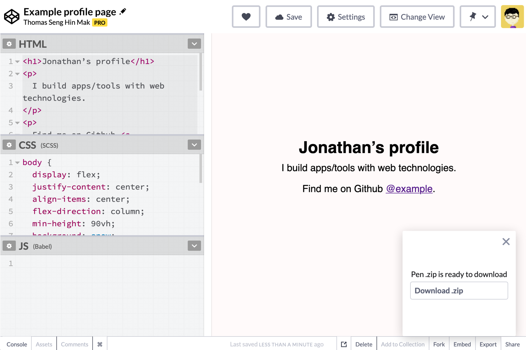
Task: Click Export in the footer bar
Action: [488, 344]
